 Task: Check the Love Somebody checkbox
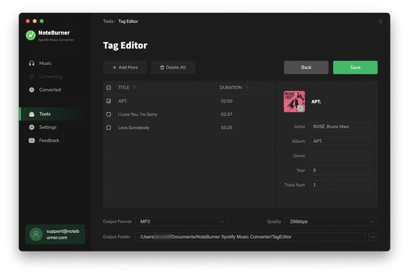click(109, 128)
